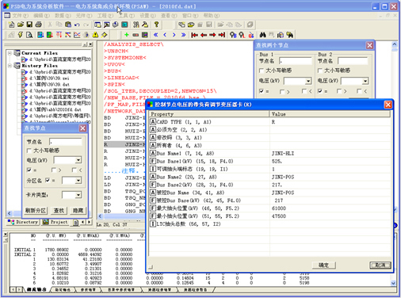
Task: Open the card type dropdown in find node panel
Action: 78,195
